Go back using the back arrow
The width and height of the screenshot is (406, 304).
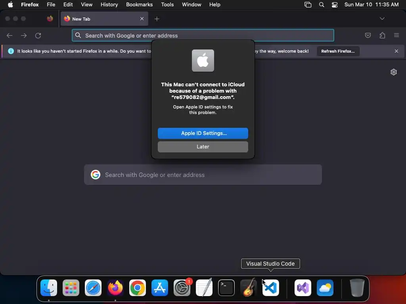pos(10,35)
